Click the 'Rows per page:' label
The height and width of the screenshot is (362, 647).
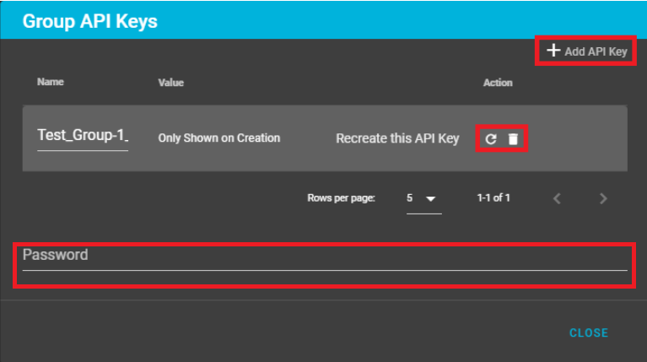point(342,198)
